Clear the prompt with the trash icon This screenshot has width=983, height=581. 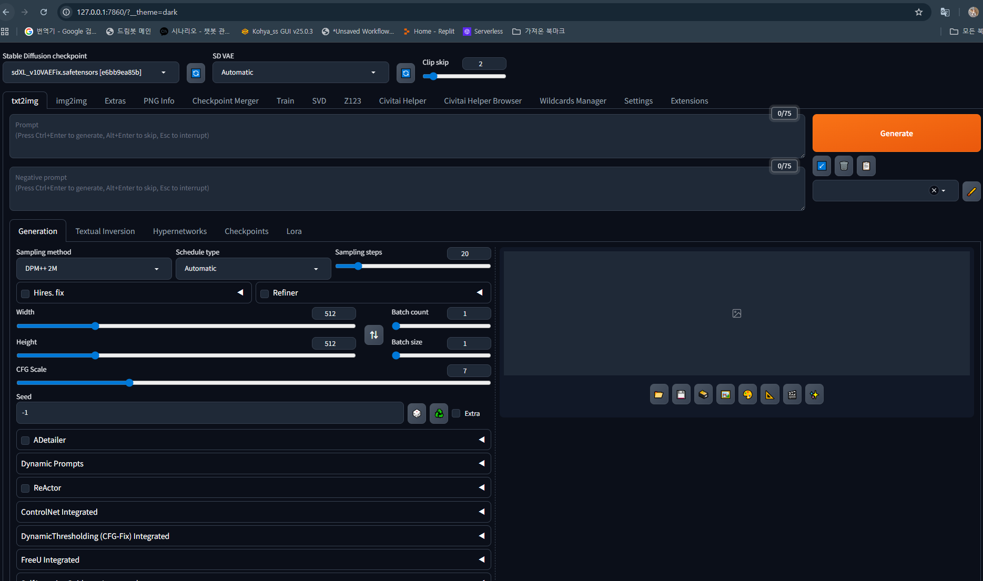[844, 166]
